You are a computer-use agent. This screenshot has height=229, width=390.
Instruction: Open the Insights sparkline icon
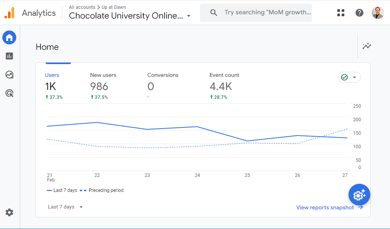tap(366, 46)
